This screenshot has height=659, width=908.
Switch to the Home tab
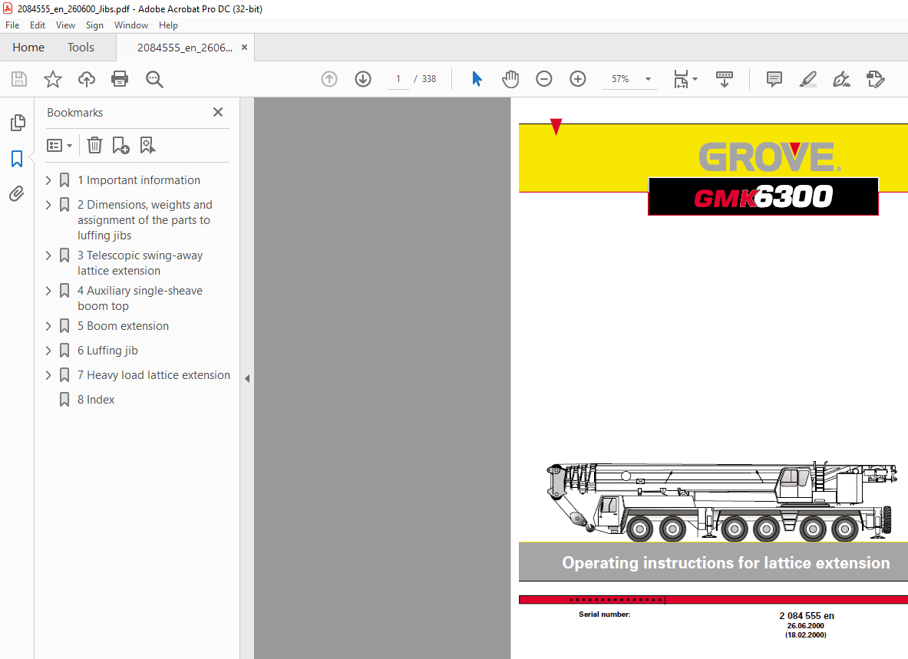[28, 48]
